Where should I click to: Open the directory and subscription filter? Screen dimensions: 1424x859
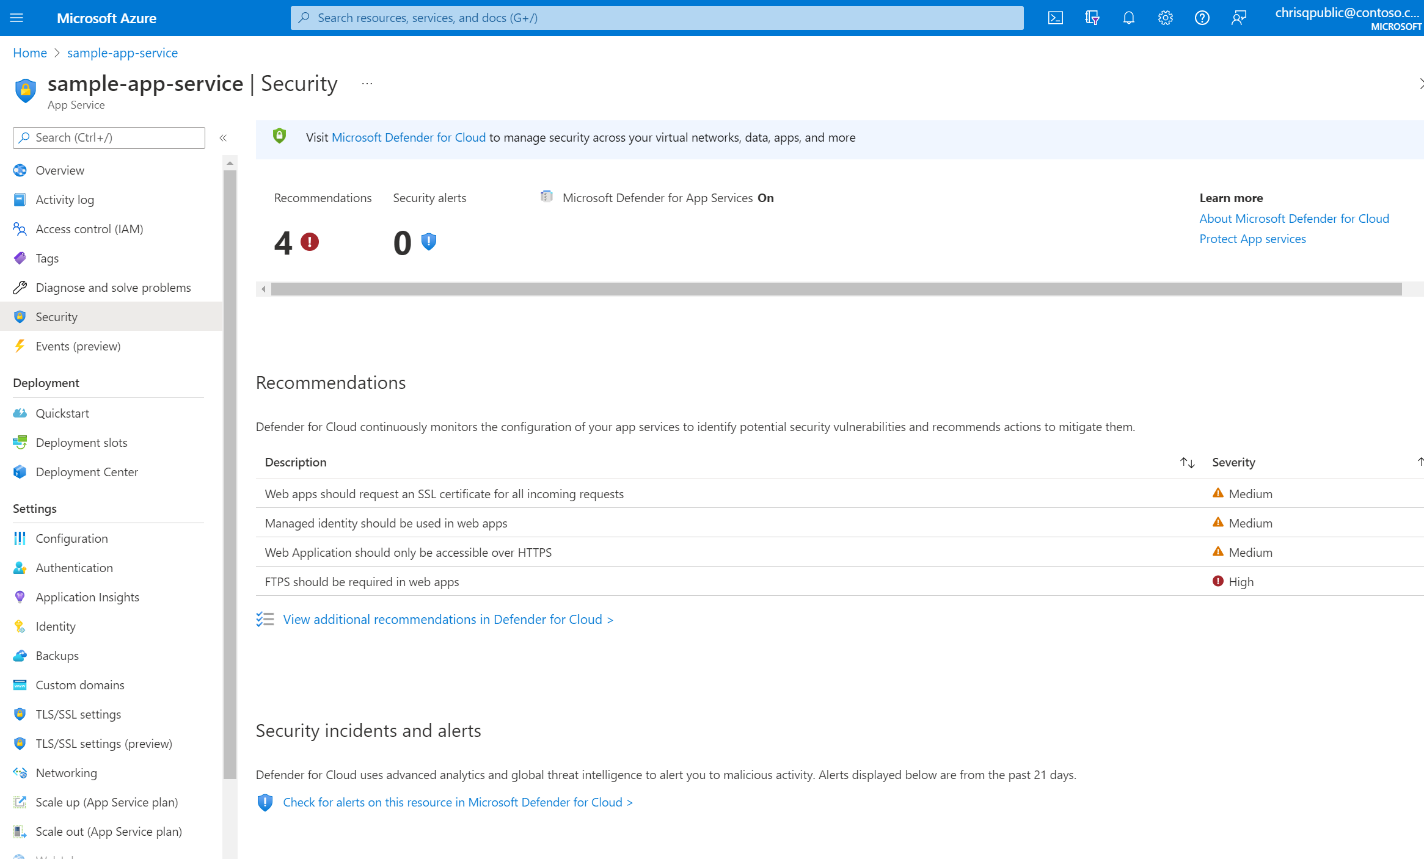[x=1092, y=18]
